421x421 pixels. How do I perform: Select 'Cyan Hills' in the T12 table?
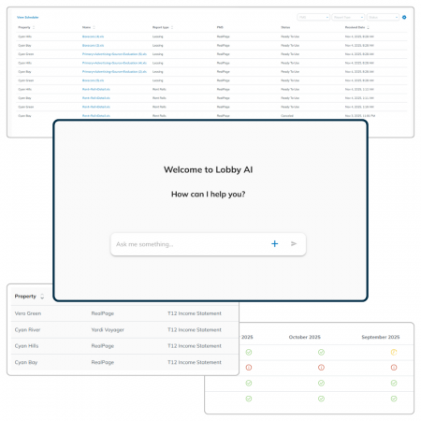coord(26,346)
